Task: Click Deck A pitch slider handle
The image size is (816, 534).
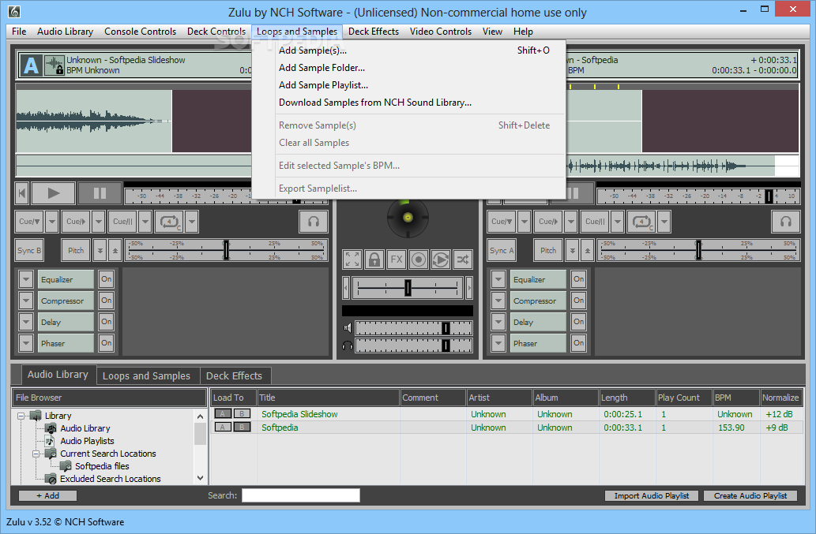Action: point(226,250)
